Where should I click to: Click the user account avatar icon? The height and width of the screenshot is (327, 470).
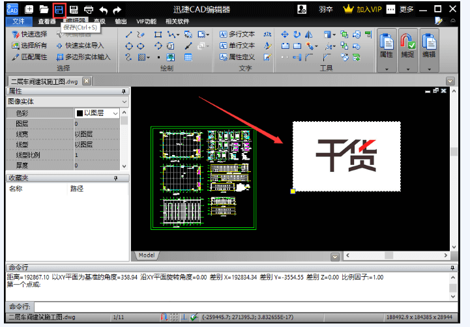pyautogui.click(x=302, y=9)
